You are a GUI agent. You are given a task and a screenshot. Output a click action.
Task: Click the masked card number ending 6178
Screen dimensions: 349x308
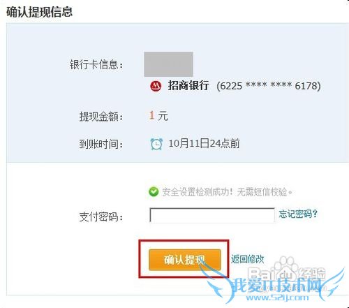269,86
